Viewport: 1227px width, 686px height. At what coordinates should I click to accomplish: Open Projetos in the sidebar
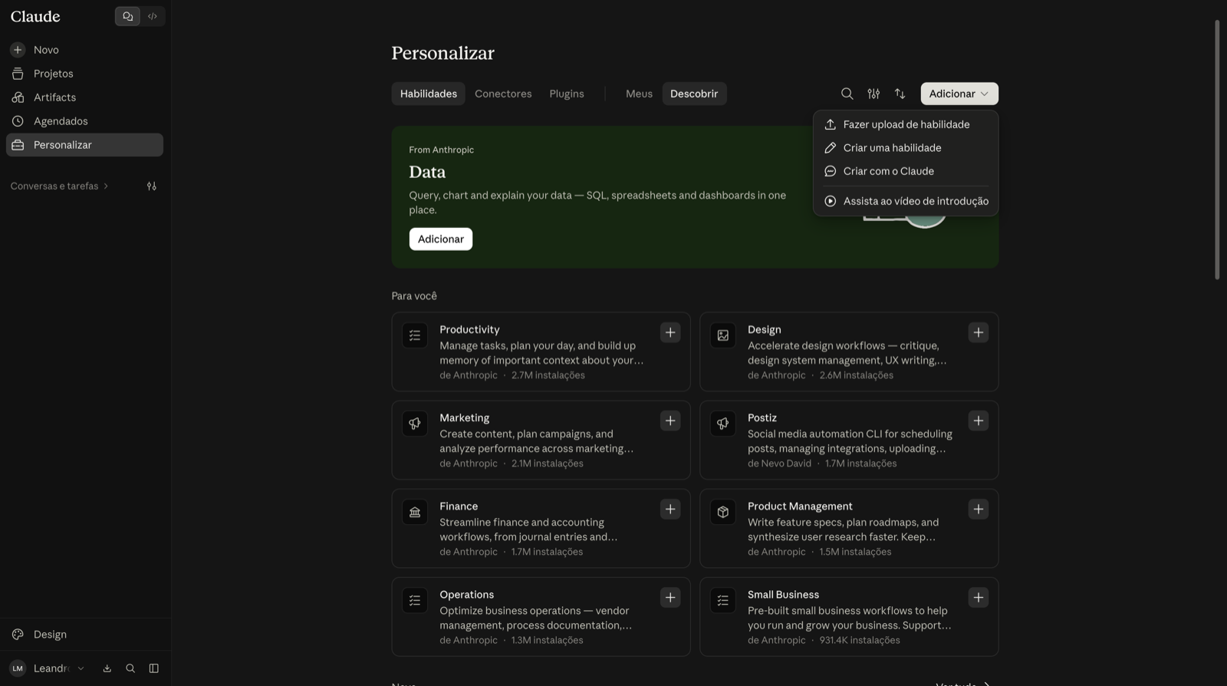pyautogui.click(x=84, y=74)
